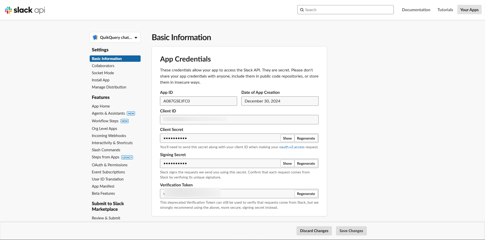Select Socket Mode in the sidebar
The height and width of the screenshot is (240, 485).
pos(103,73)
